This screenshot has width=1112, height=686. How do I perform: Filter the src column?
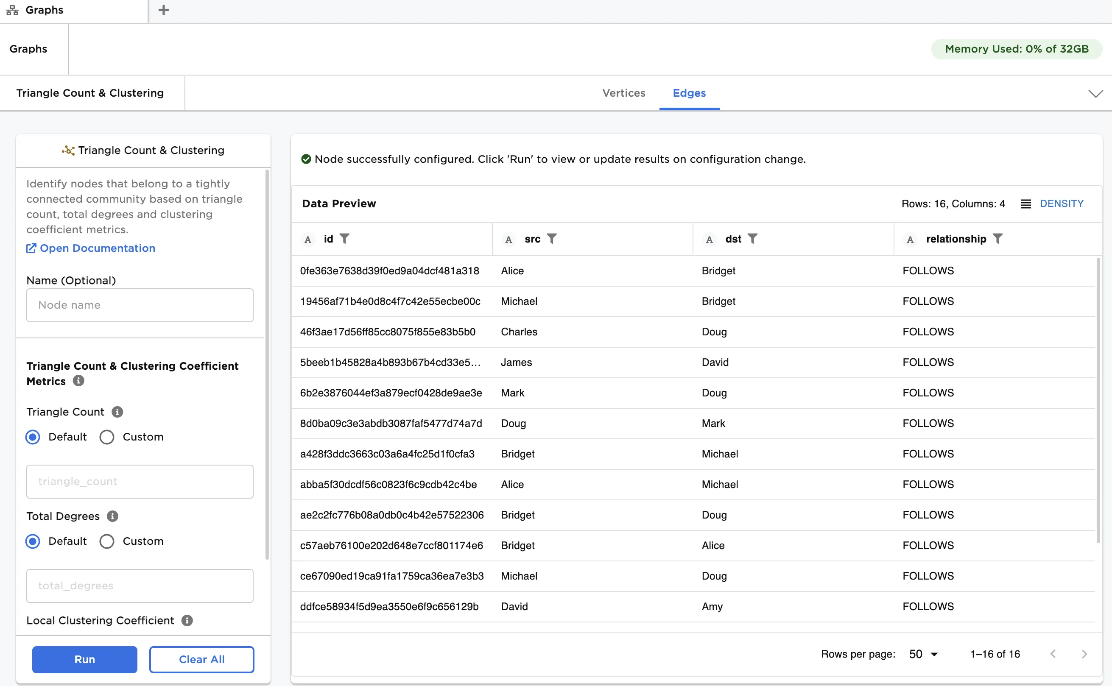pos(551,239)
